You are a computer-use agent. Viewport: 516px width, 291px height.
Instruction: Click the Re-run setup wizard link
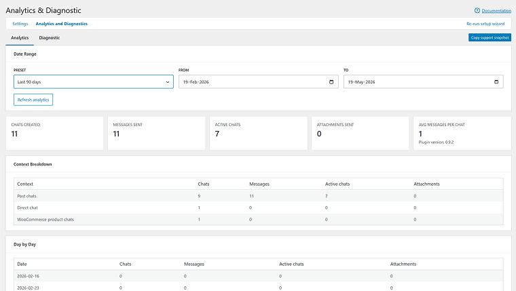point(485,24)
